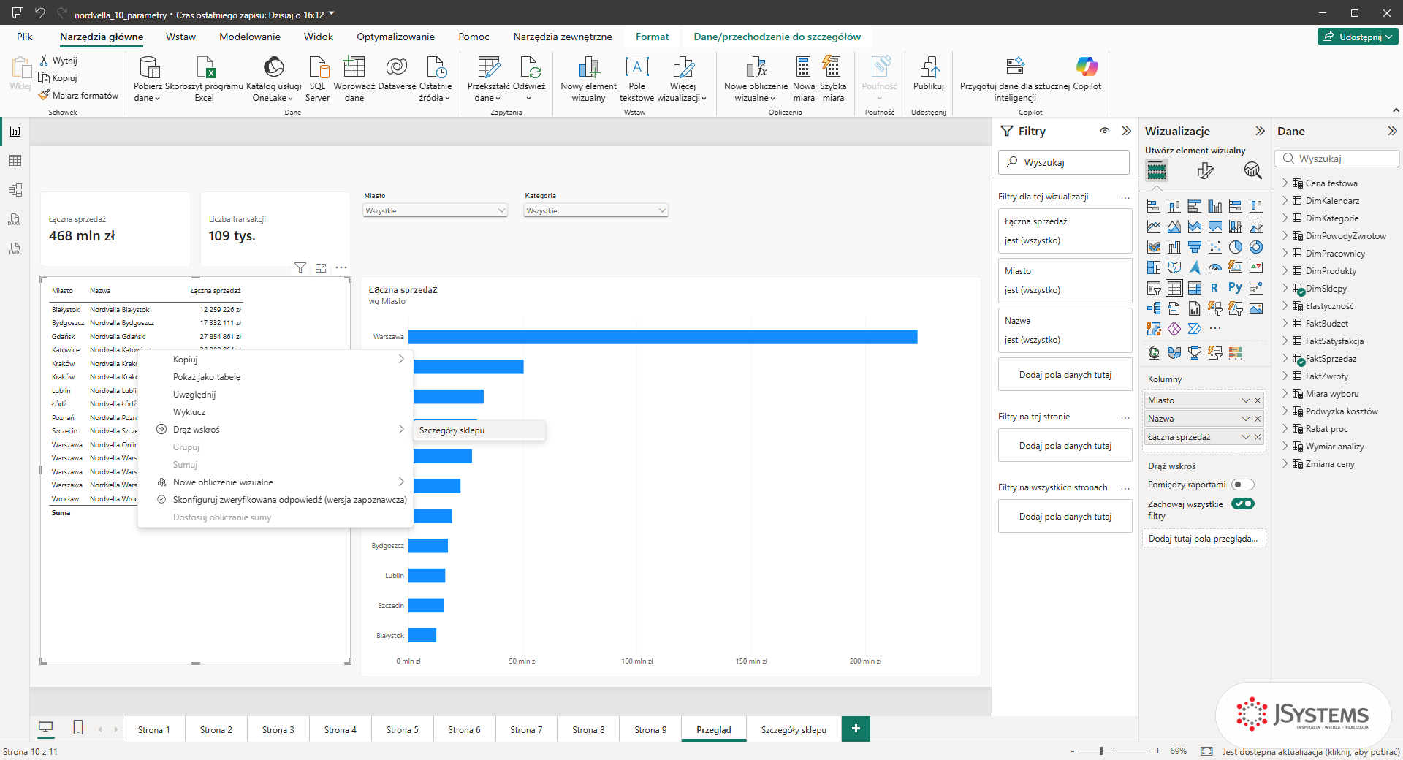Open chevron of Nazwa column field
Image resolution: width=1403 pixels, height=760 pixels.
pos(1246,419)
